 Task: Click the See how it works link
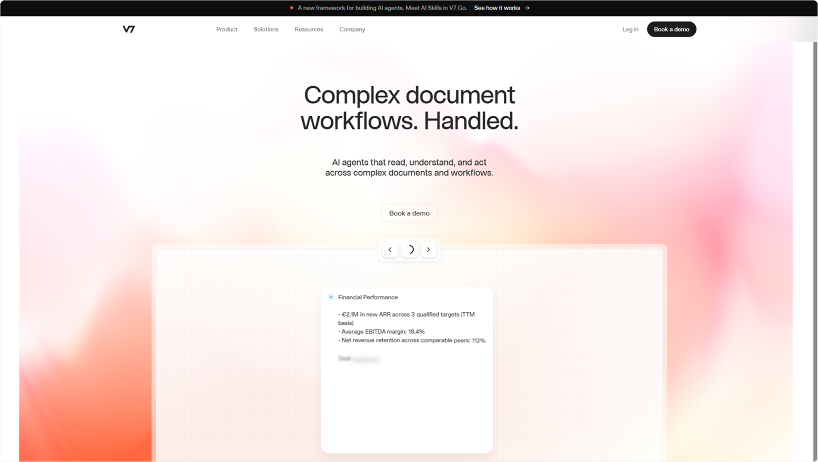pos(497,8)
